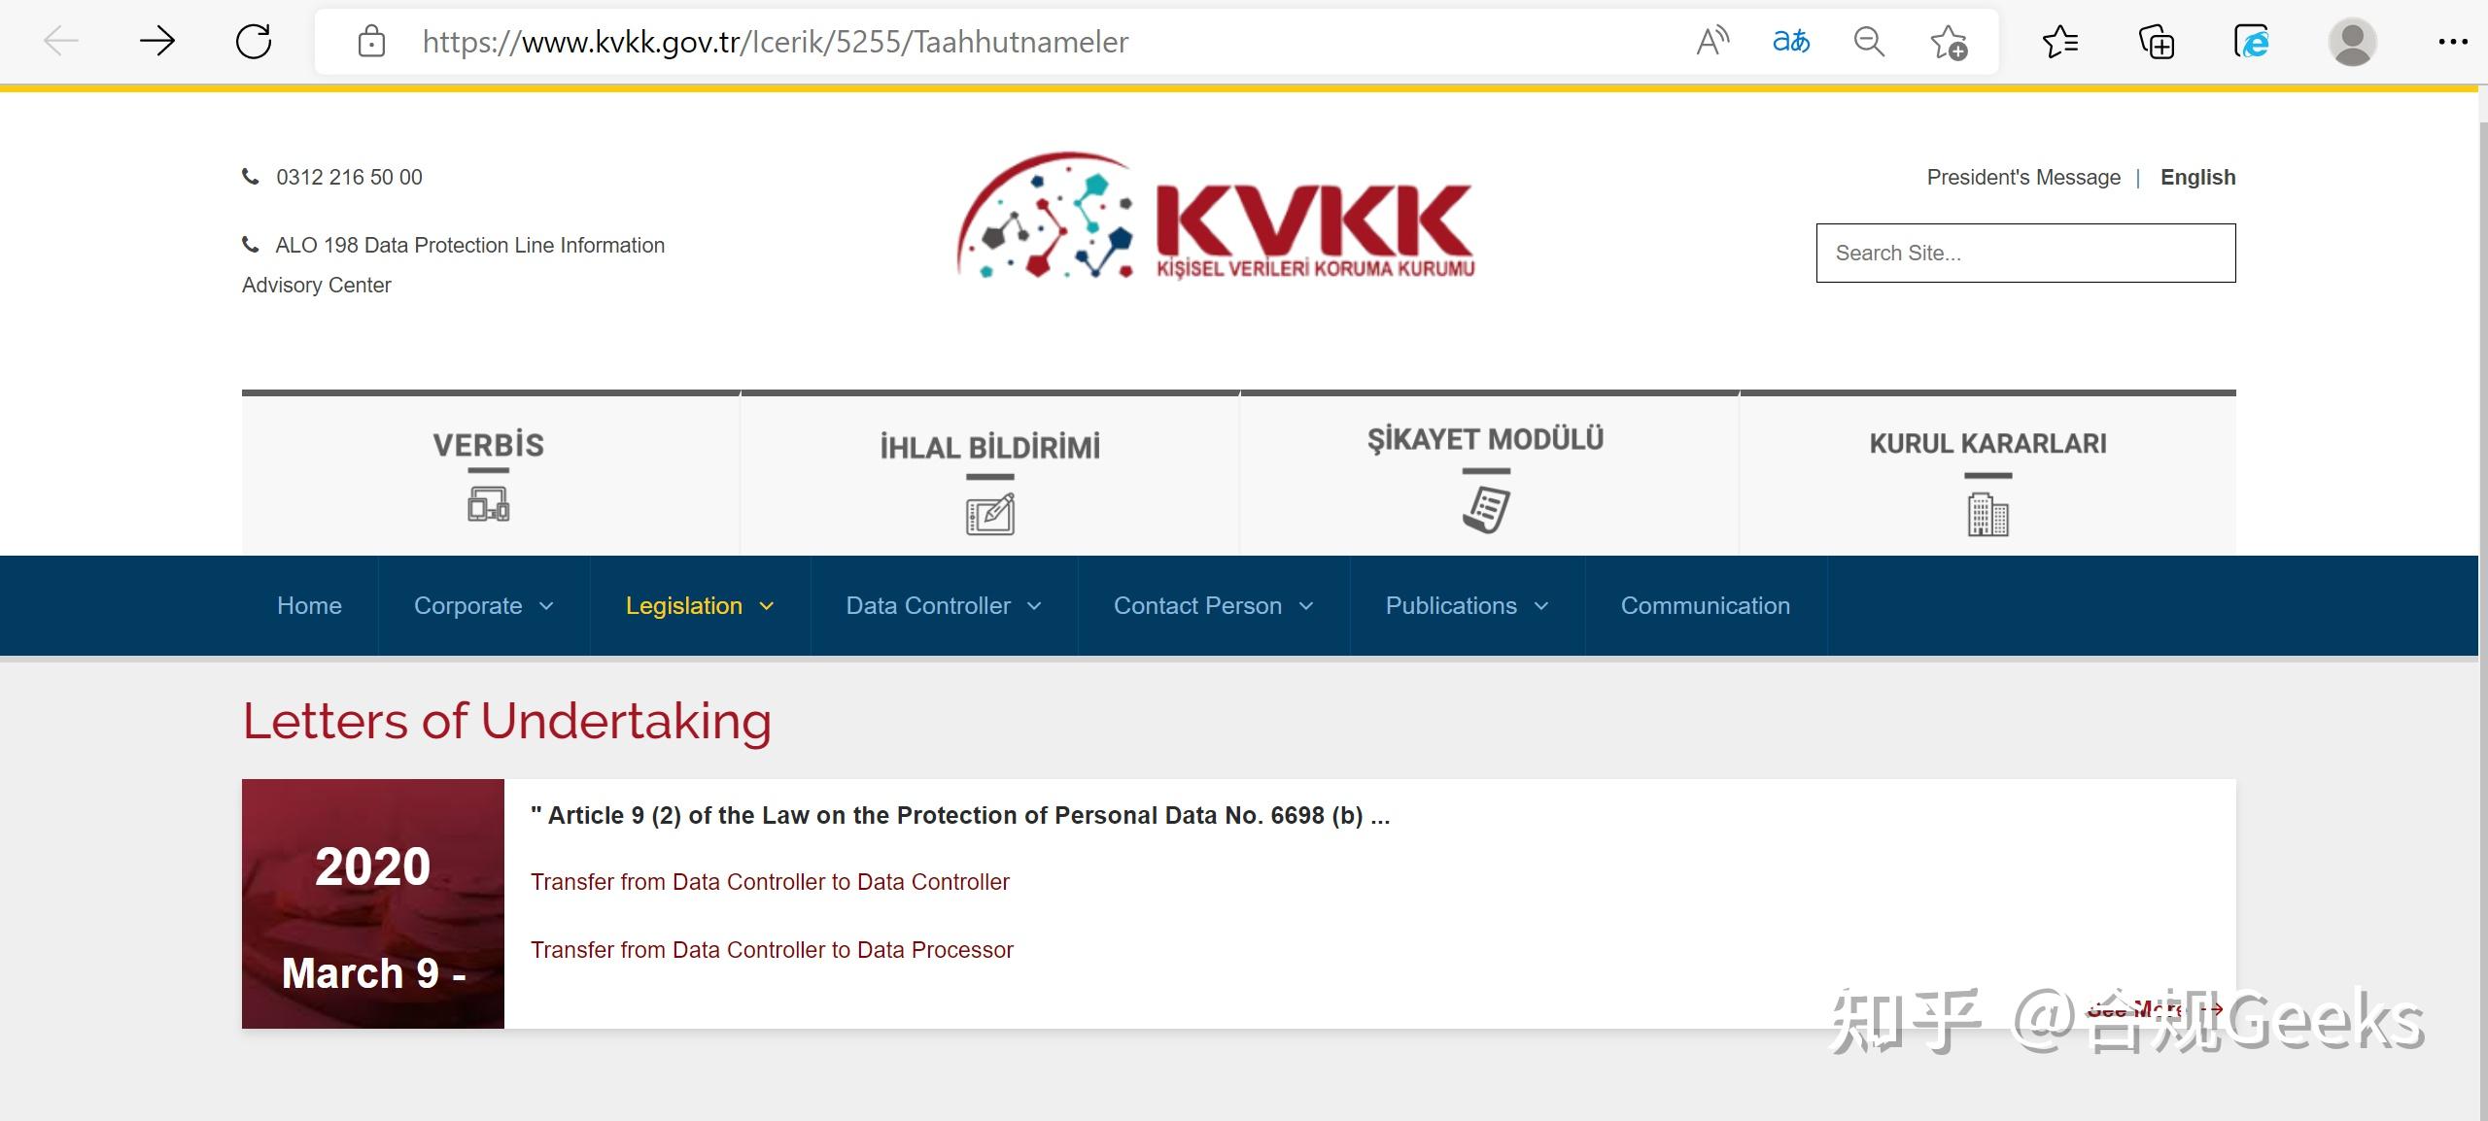Switch site language to English
The image size is (2488, 1121).
click(x=2197, y=177)
